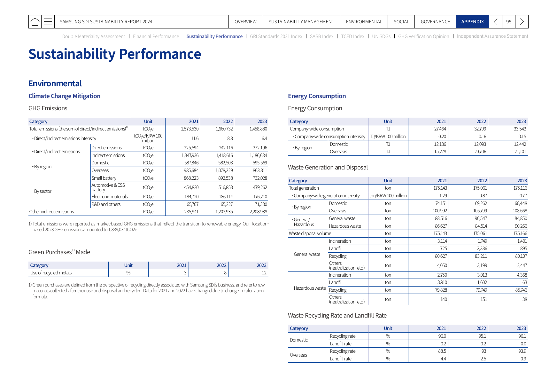The image size is (557, 378).
Task: Open GRI Standards 2021 Index link
Action: point(276,36)
